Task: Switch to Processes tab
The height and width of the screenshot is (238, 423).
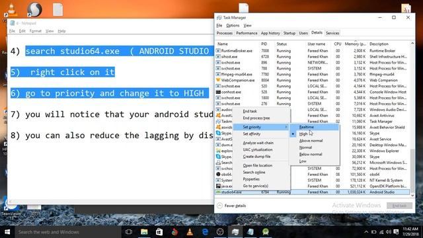Action: pos(225,33)
